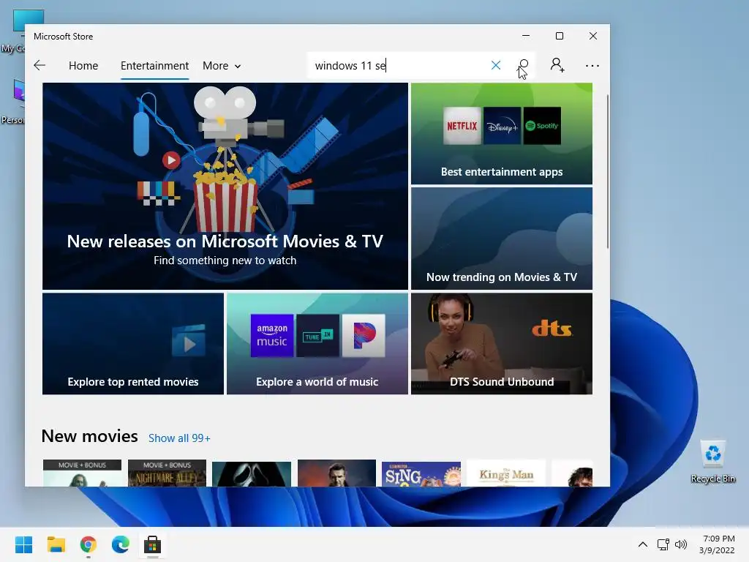Click the Disney+ app tile
The height and width of the screenshot is (562, 749).
(502, 126)
